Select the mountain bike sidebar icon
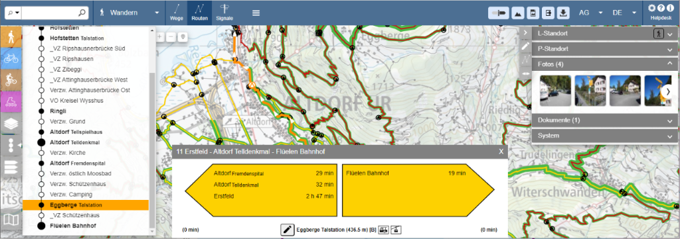680x239 pixels. (x=11, y=80)
